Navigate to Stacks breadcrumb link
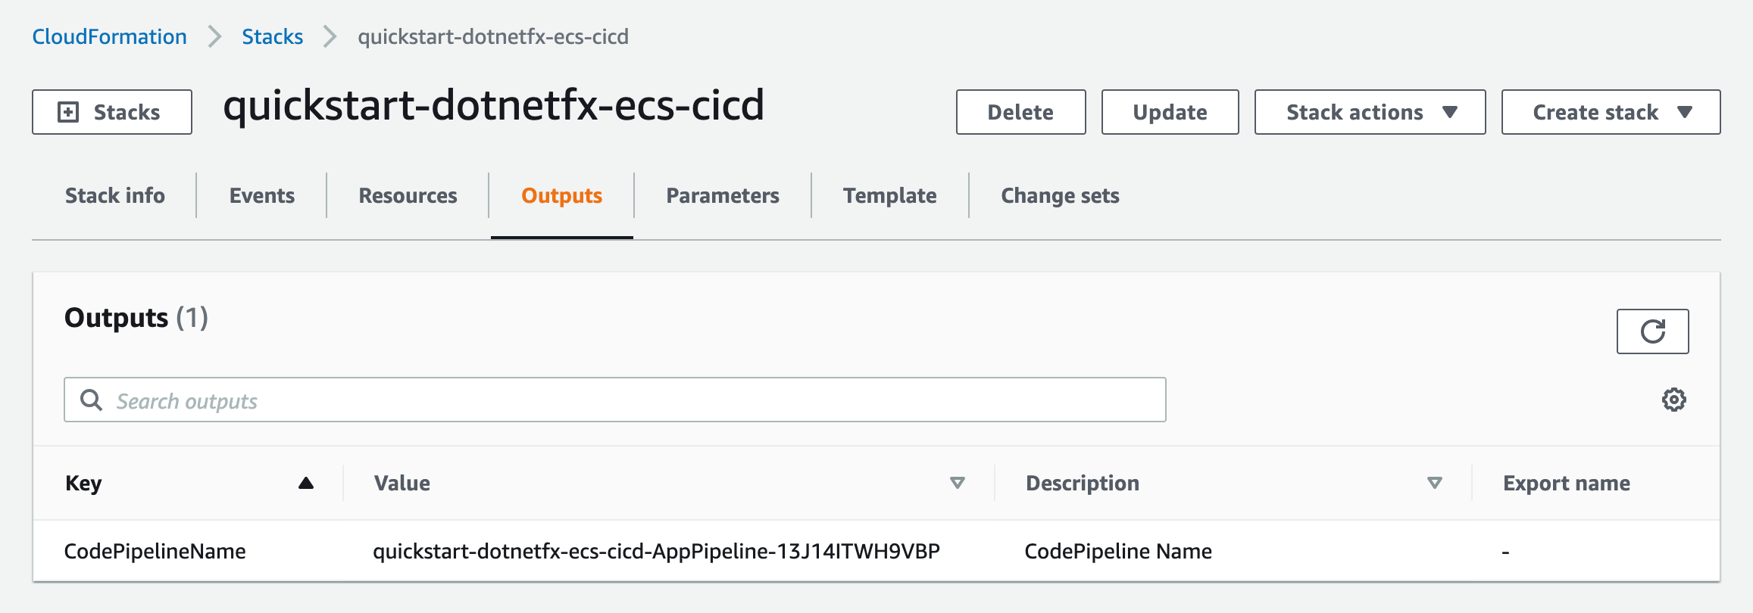 coord(272,36)
